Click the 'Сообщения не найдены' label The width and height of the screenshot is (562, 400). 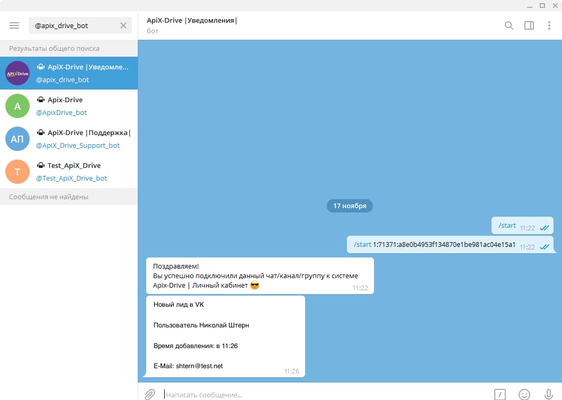pyautogui.click(x=48, y=197)
